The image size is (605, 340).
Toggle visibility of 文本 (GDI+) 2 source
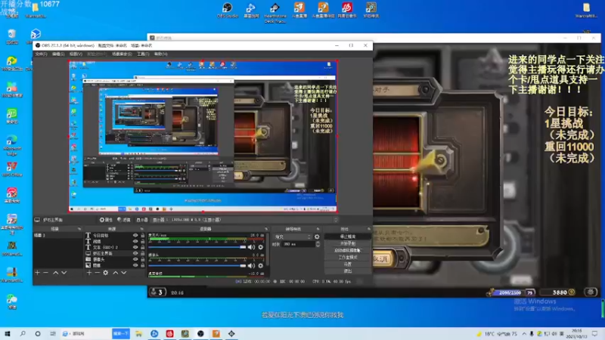(135, 248)
